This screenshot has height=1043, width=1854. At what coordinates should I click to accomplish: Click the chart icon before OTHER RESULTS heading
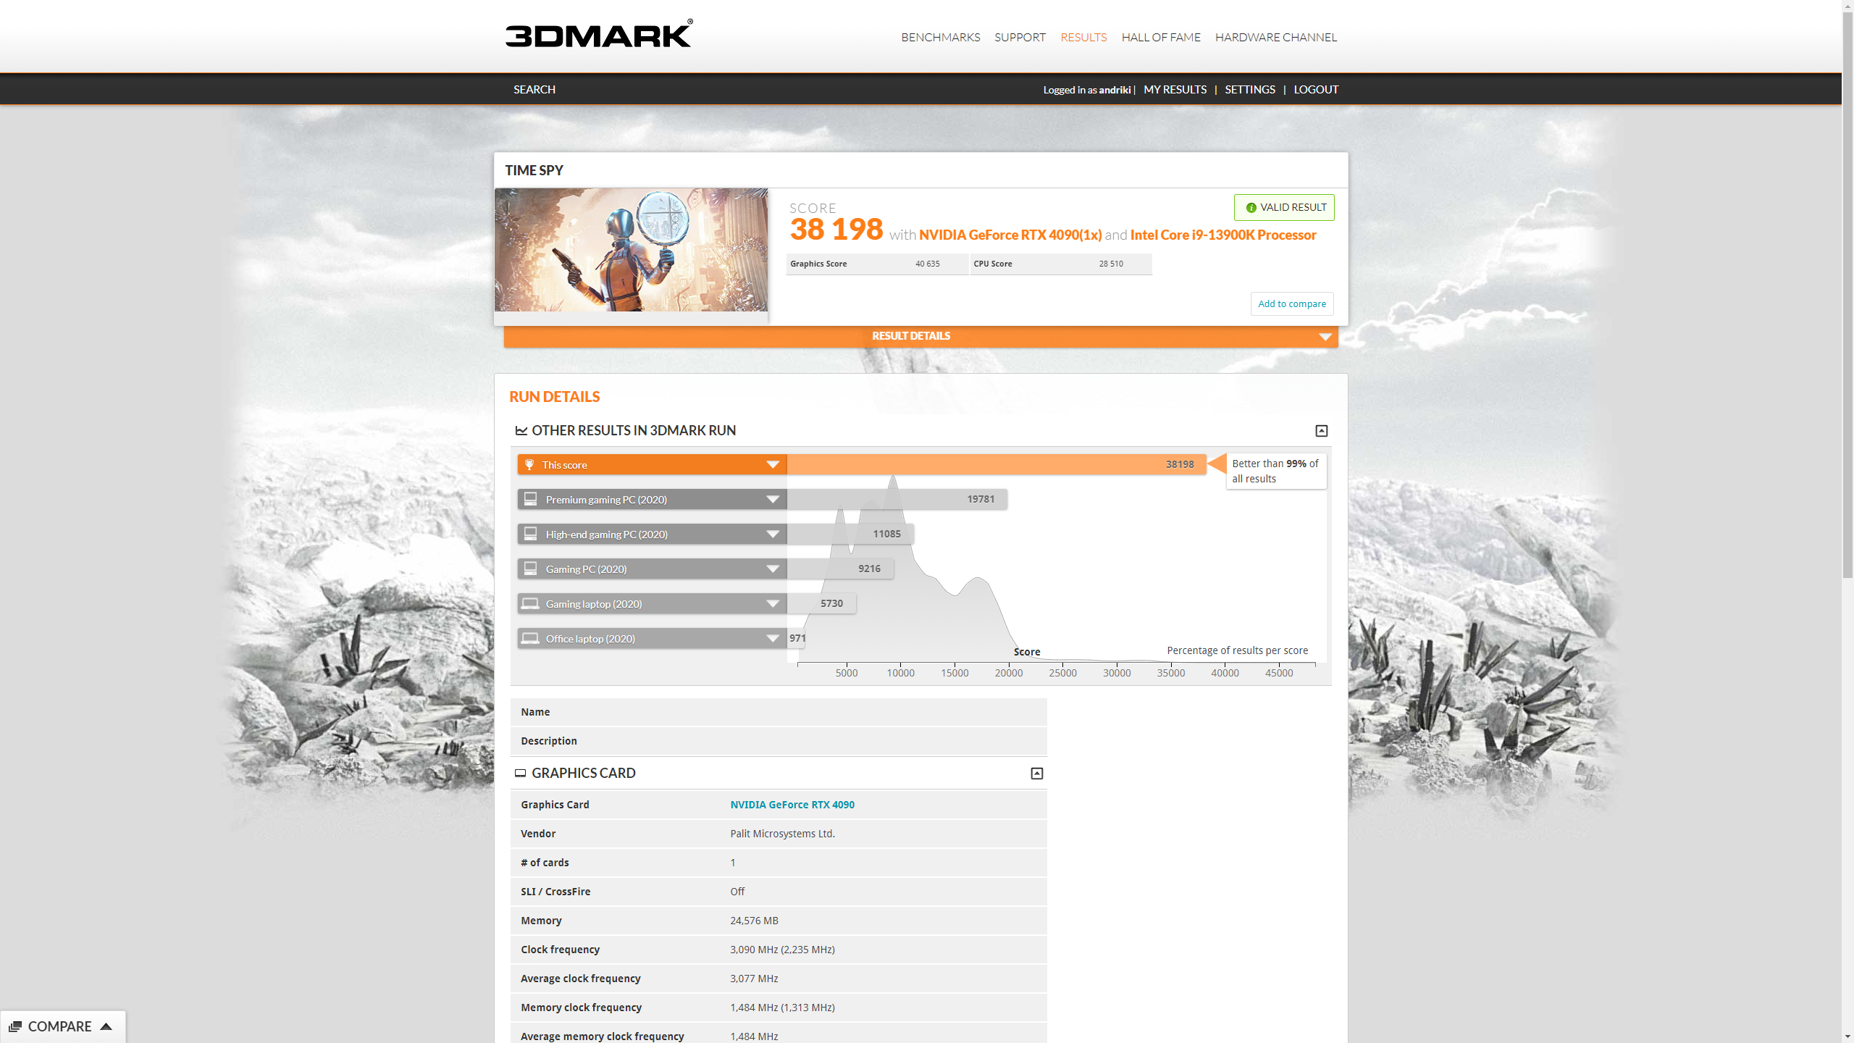tap(522, 430)
